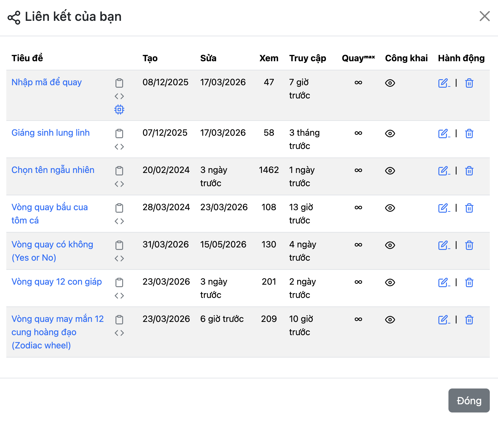Delete the 'Vòng quay 12 con giáp' link
This screenshot has width=498, height=421.
click(469, 282)
